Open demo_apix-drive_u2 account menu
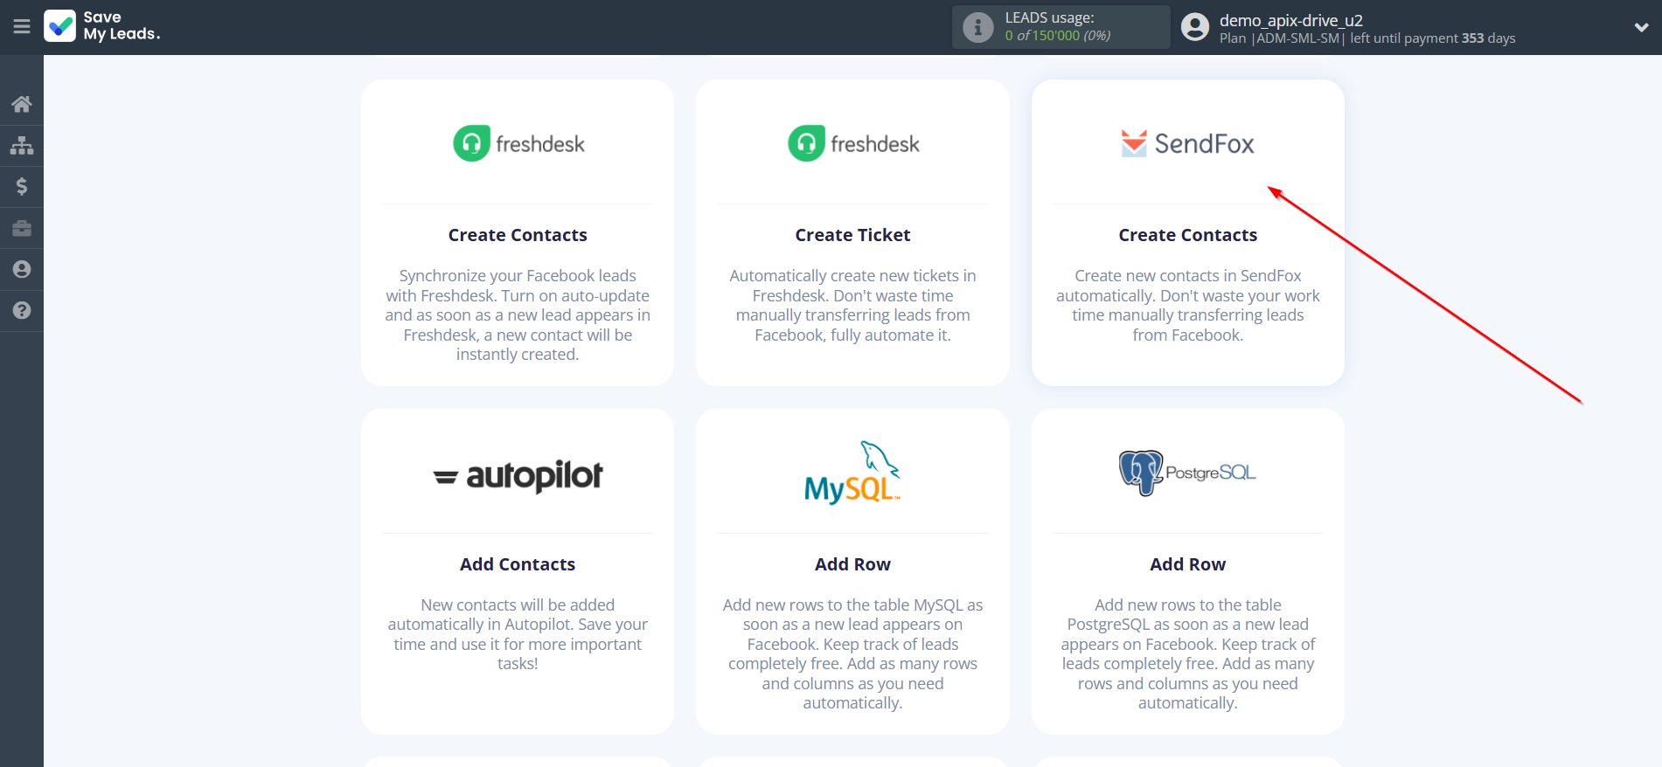This screenshot has width=1662, height=767. pos(1290,20)
